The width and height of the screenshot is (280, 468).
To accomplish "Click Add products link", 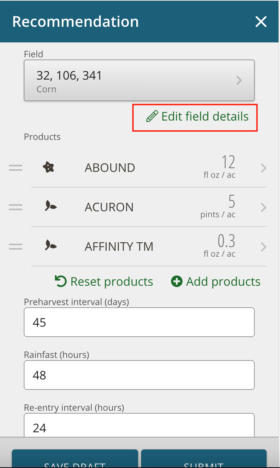I will pyautogui.click(x=216, y=282).
